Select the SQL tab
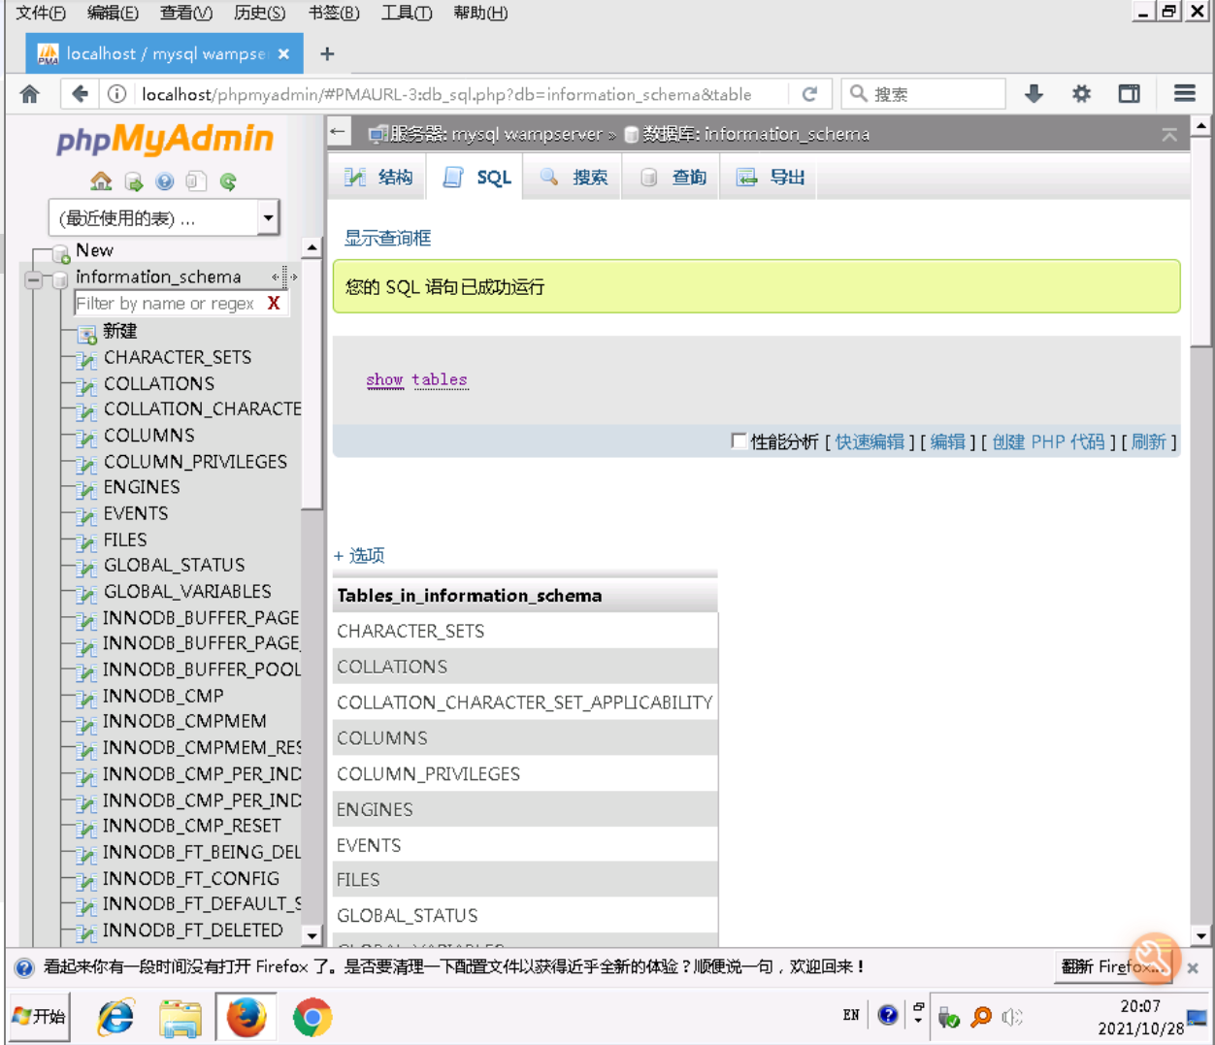 (x=476, y=178)
